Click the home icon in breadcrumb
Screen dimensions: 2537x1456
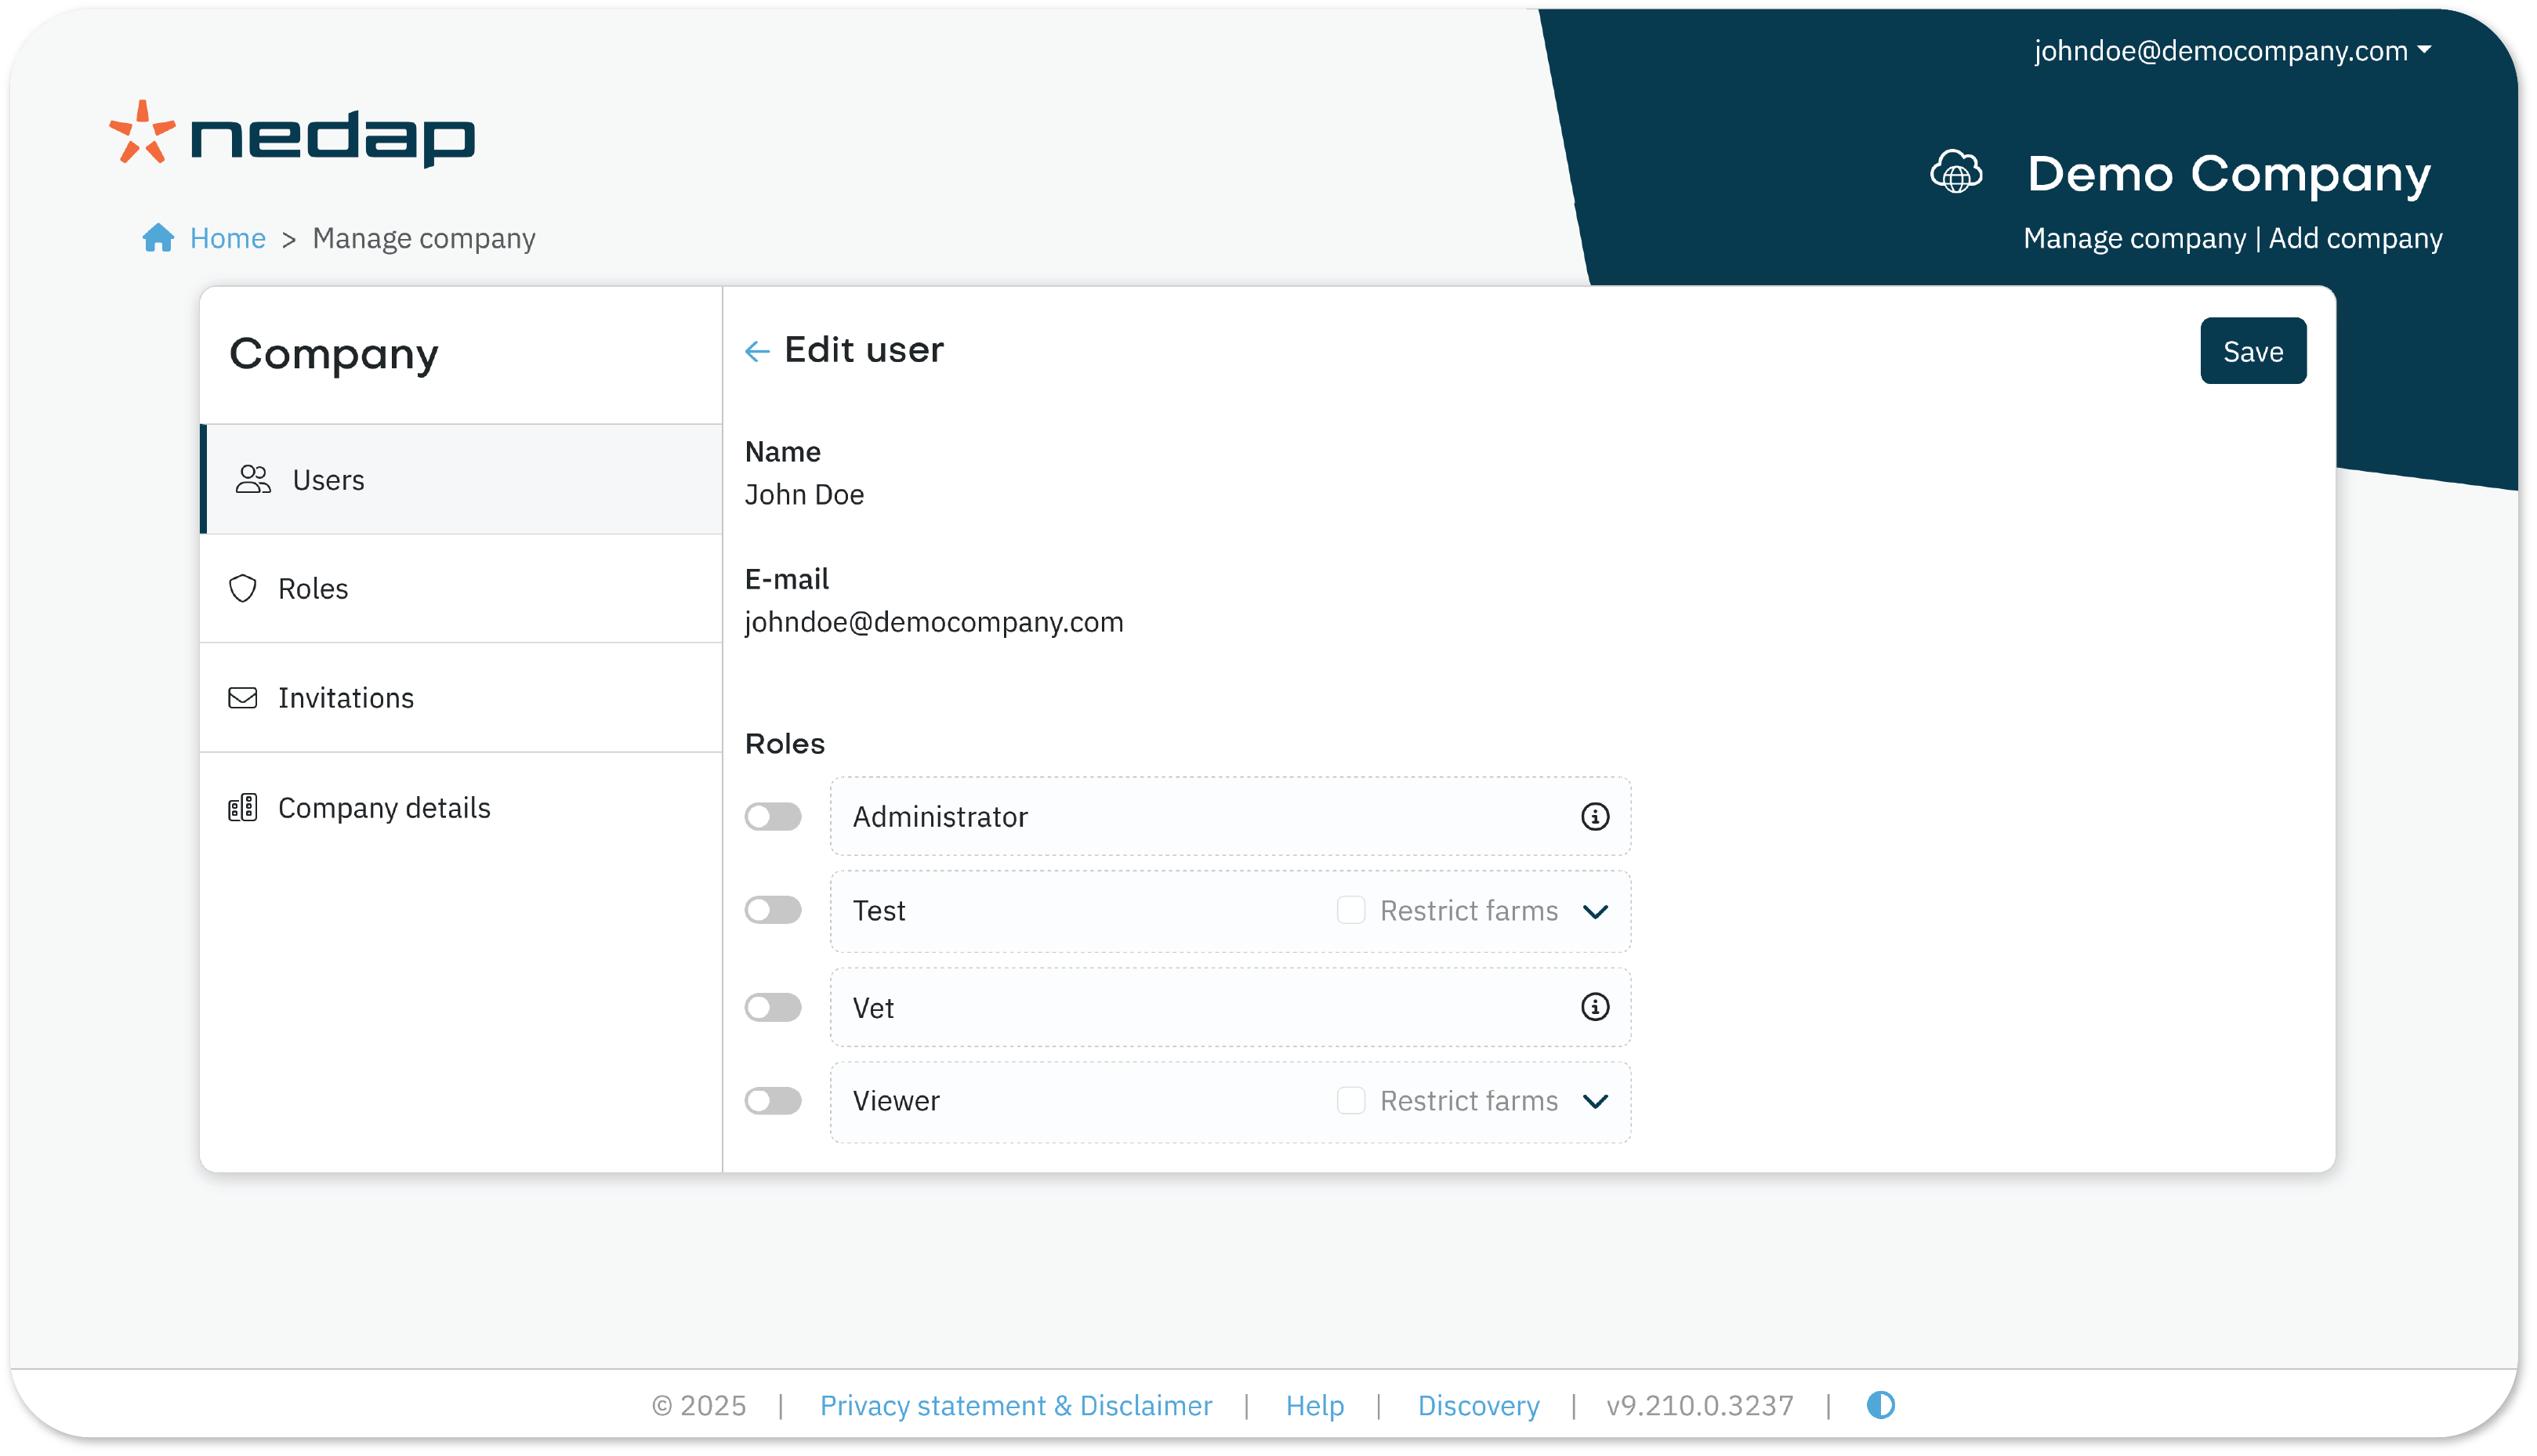coord(158,238)
